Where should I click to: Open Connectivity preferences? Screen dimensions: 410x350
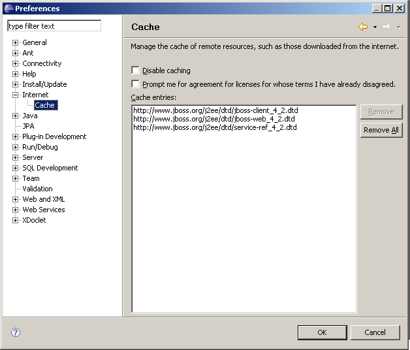pos(42,63)
